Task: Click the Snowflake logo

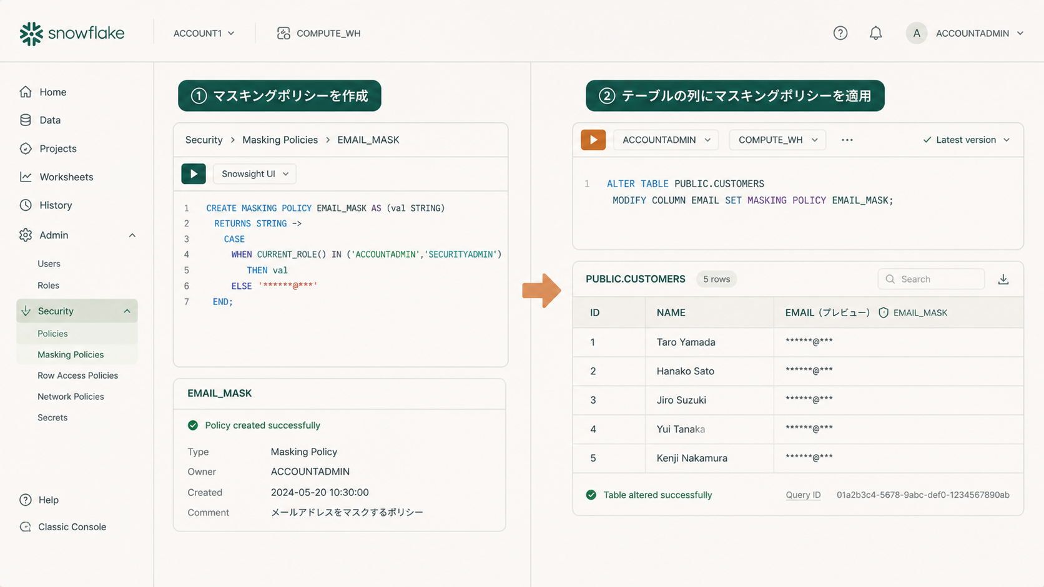Action: (x=72, y=33)
